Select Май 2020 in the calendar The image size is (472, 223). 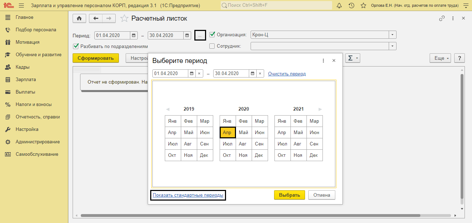(x=243, y=132)
